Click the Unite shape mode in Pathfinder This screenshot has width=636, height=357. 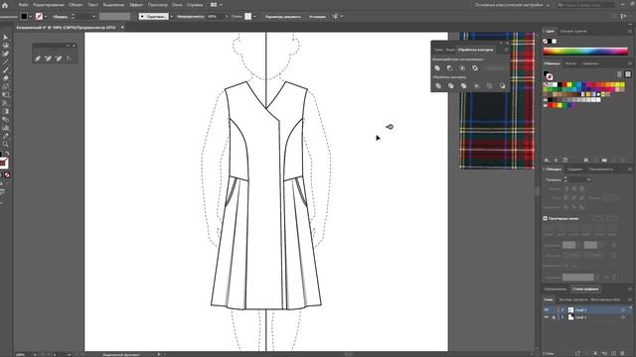pos(437,68)
